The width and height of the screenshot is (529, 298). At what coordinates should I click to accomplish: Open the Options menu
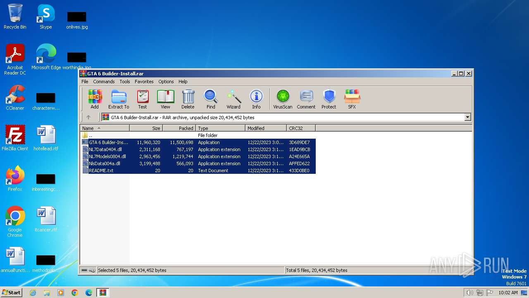(x=166, y=82)
